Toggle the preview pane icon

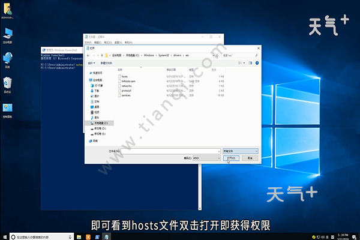[250, 63]
